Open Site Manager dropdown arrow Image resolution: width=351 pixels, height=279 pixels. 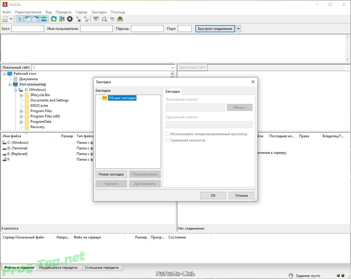pos(11,19)
